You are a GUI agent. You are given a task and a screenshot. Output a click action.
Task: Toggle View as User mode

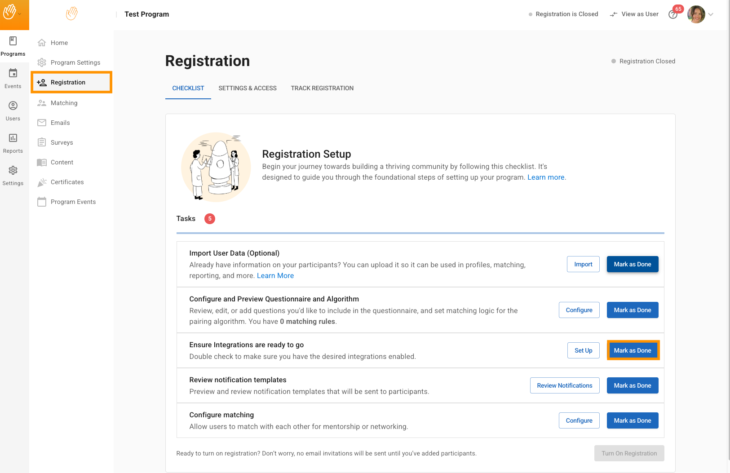[634, 14]
